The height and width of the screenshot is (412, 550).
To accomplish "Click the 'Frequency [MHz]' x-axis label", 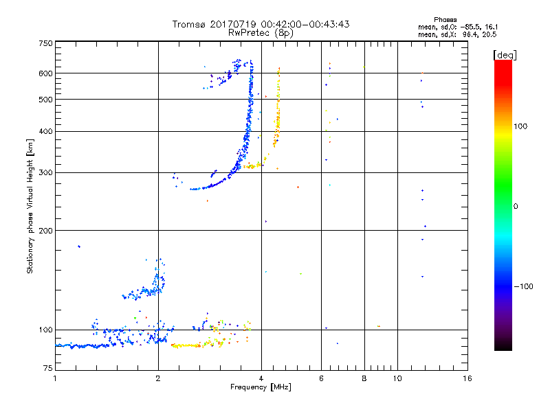I will [x=261, y=387].
